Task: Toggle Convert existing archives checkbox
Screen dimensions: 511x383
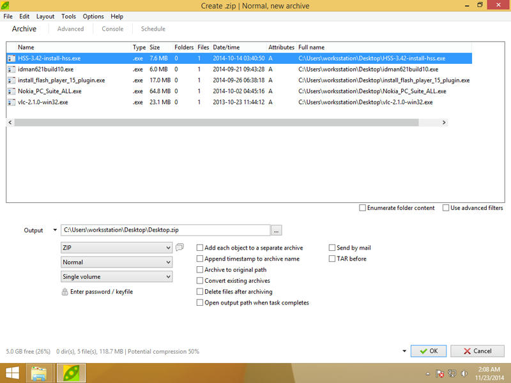Action: (x=200, y=281)
